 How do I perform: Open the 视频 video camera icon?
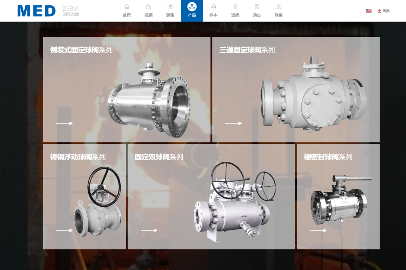click(149, 7)
